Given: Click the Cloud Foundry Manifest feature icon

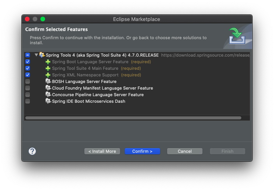Looking at the screenshot, I should click(48, 88).
